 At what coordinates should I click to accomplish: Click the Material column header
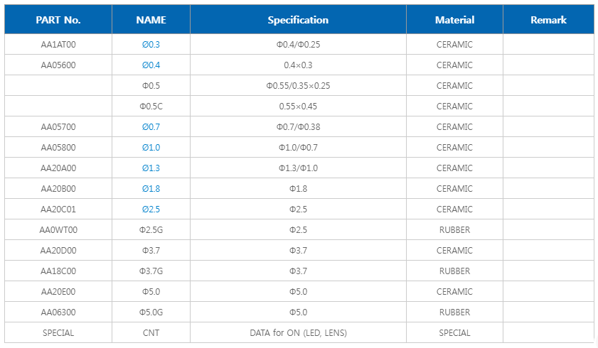[x=454, y=20]
